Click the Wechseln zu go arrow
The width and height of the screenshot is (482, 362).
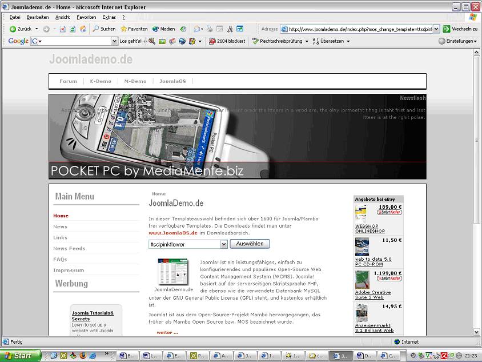pos(460,29)
